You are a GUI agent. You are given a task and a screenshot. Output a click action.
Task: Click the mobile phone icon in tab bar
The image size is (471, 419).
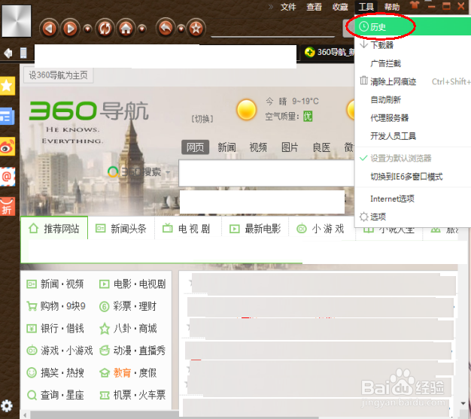tap(23, 53)
